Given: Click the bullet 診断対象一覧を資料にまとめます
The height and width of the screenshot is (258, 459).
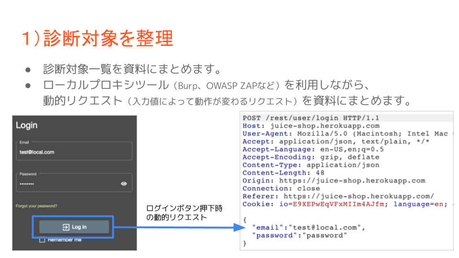Looking at the screenshot, I should (x=132, y=69).
